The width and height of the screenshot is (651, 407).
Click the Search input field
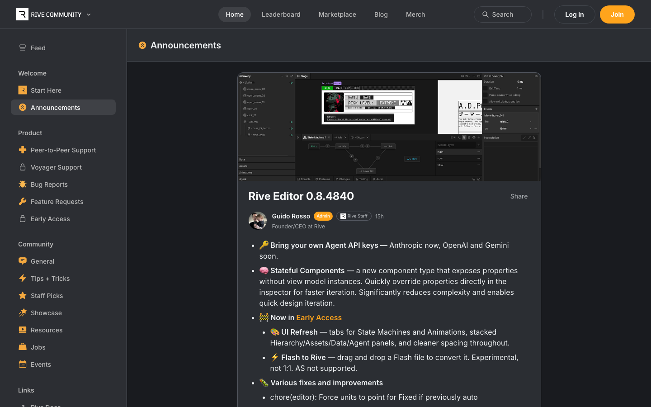point(503,14)
